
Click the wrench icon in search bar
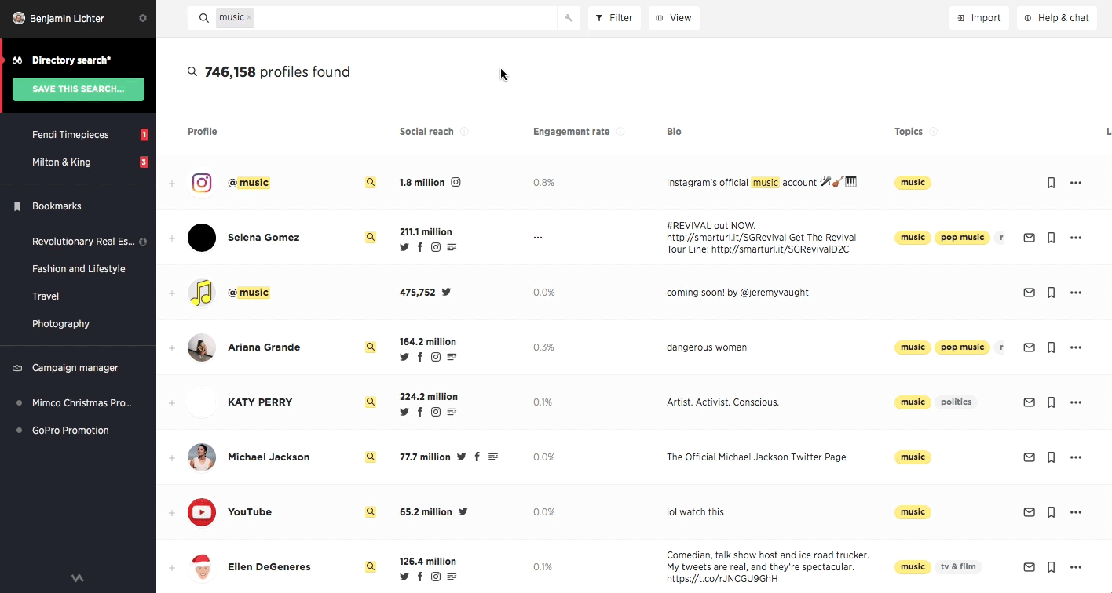coord(569,18)
